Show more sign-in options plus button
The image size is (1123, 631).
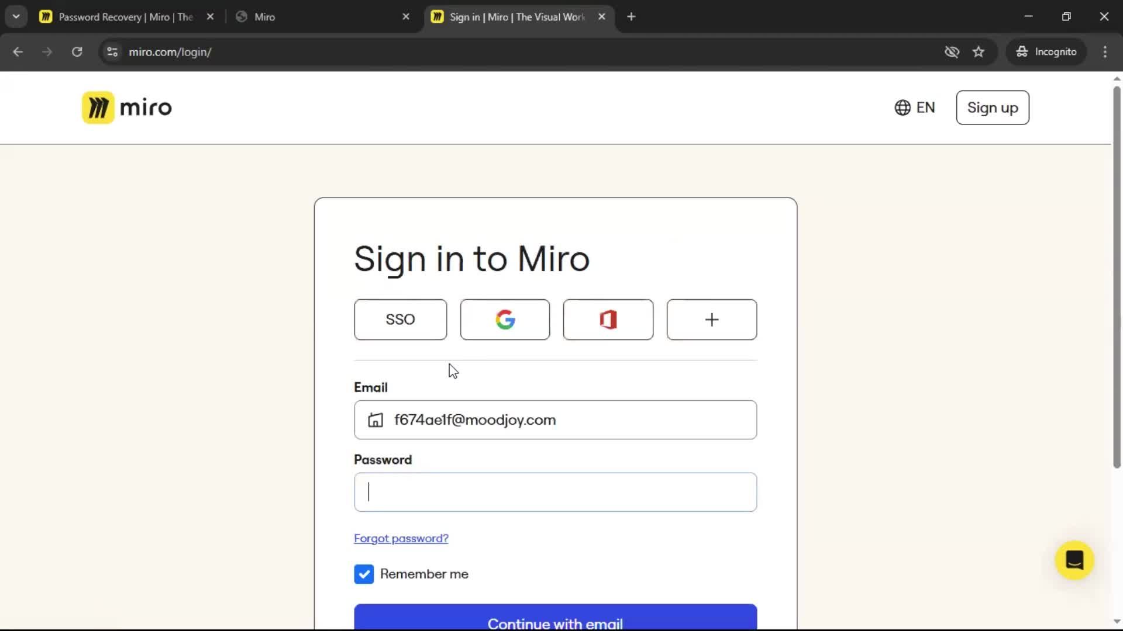click(x=712, y=320)
